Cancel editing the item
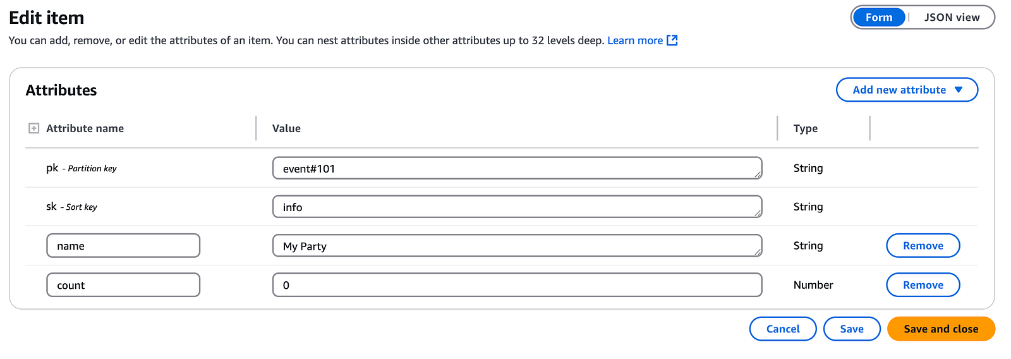The height and width of the screenshot is (359, 1011). [783, 329]
